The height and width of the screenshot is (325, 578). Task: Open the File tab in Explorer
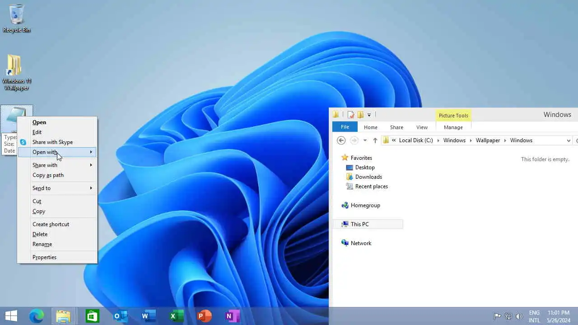pos(345,127)
